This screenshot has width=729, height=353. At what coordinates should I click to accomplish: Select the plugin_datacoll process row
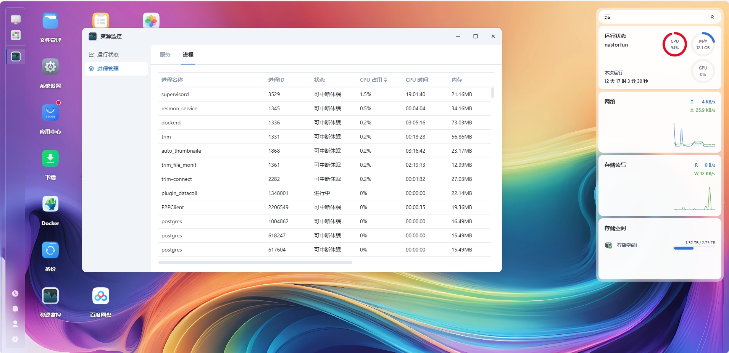coord(325,193)
